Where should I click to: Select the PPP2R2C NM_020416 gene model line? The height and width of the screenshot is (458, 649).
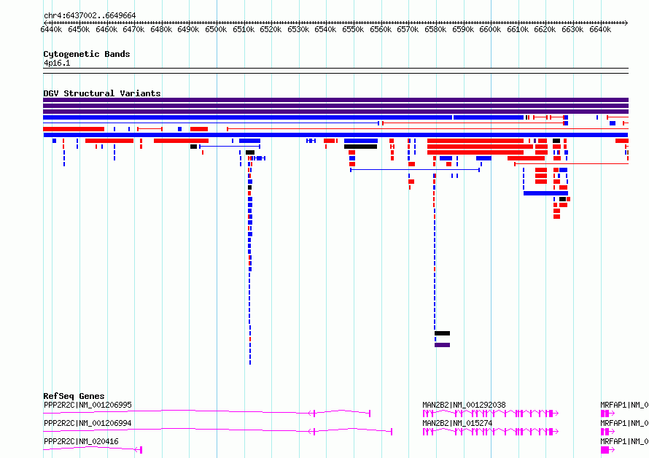pos(93,449)
